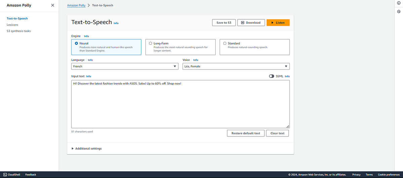Open Info link next to Language

coord(90,60)
